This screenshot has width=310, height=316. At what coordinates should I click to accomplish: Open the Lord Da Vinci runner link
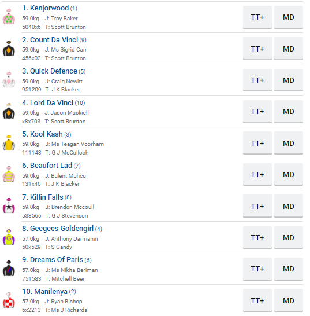pyautogui.click(x=54, y=103)
